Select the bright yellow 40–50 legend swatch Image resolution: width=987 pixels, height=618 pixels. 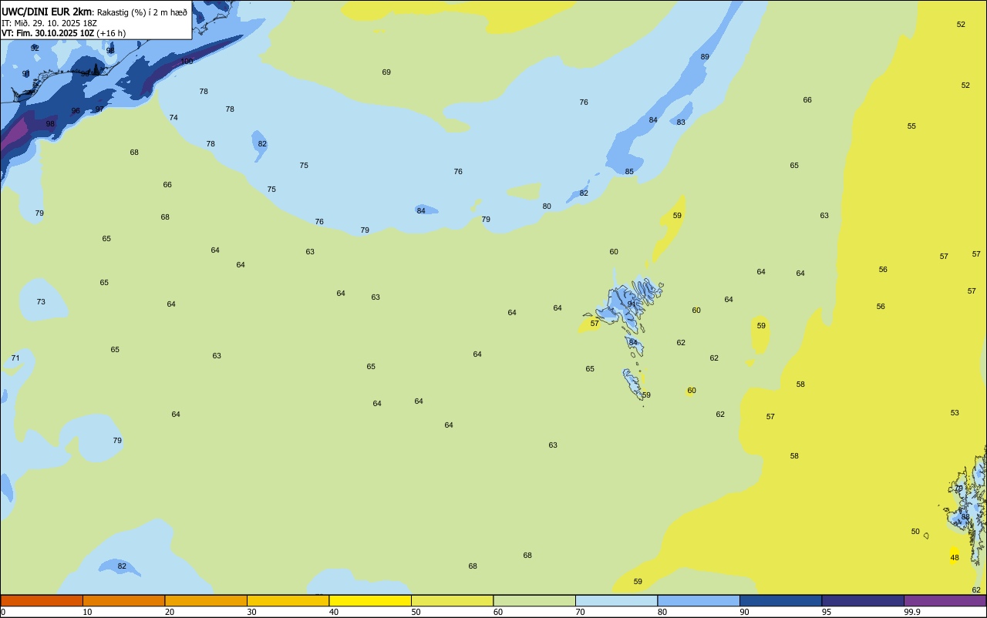370,600
